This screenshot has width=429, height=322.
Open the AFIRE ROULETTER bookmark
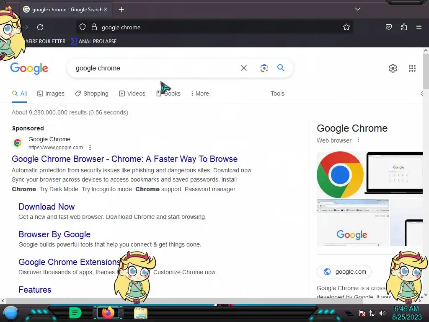click(45, 42)
